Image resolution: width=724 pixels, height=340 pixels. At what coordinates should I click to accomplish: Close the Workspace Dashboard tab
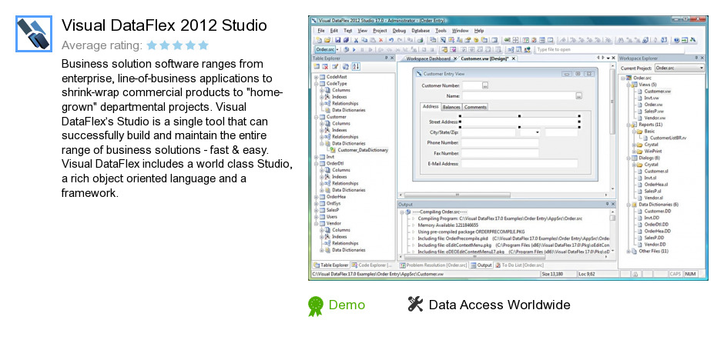tap(454, 58)
